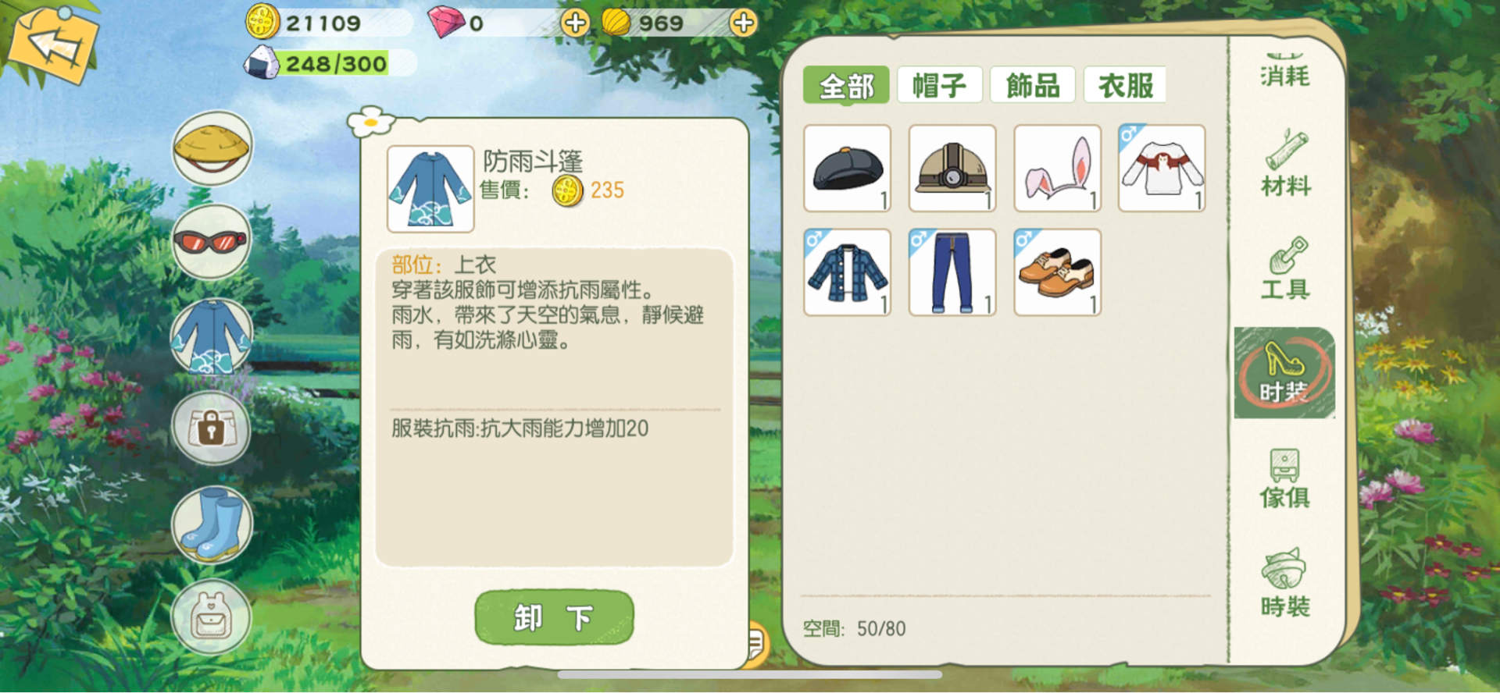
Task: Switch to the 飾品 filter tab
Action: tap(1033, 85)
